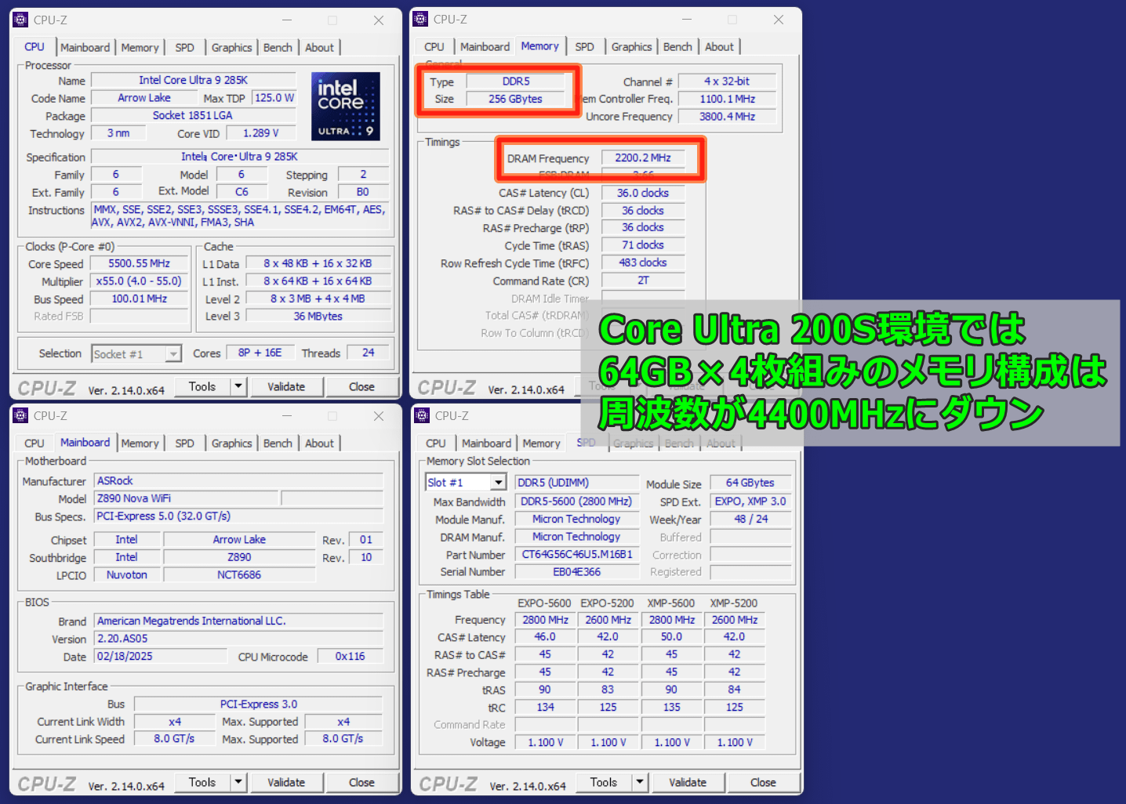Click the motherboard Model value 'Z890 Nova WiFi'
Viewport: 1126px width, 804px height.
(x=186, y=498)
